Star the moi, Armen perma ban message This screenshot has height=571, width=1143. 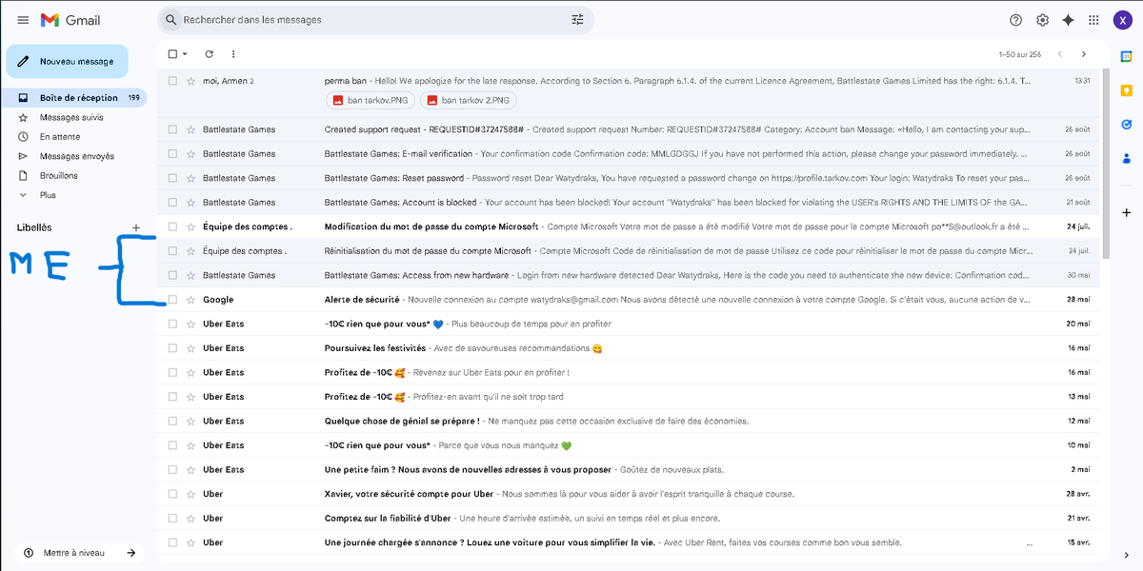[x=190, y=81]
